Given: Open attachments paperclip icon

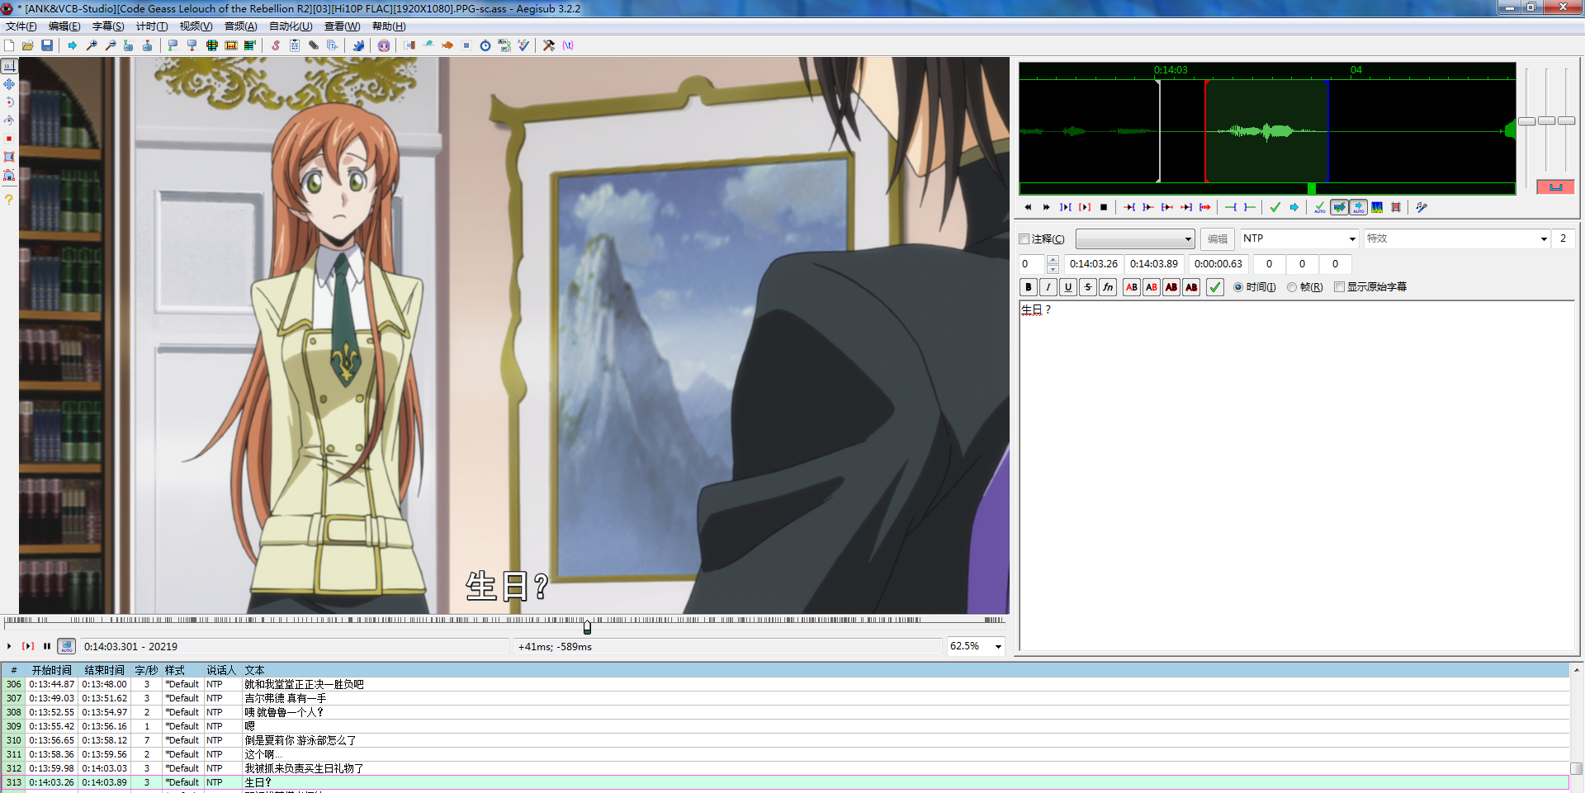Looking at the screenshot, I should [314, 45].
